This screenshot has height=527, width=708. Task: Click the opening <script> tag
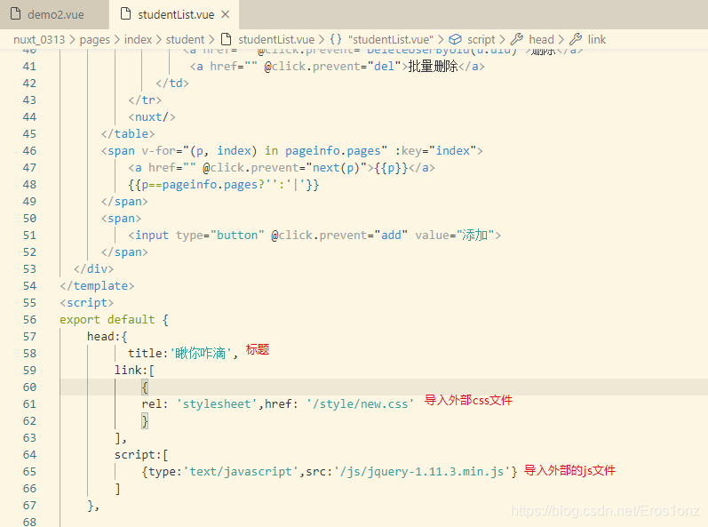pos(87,303)
